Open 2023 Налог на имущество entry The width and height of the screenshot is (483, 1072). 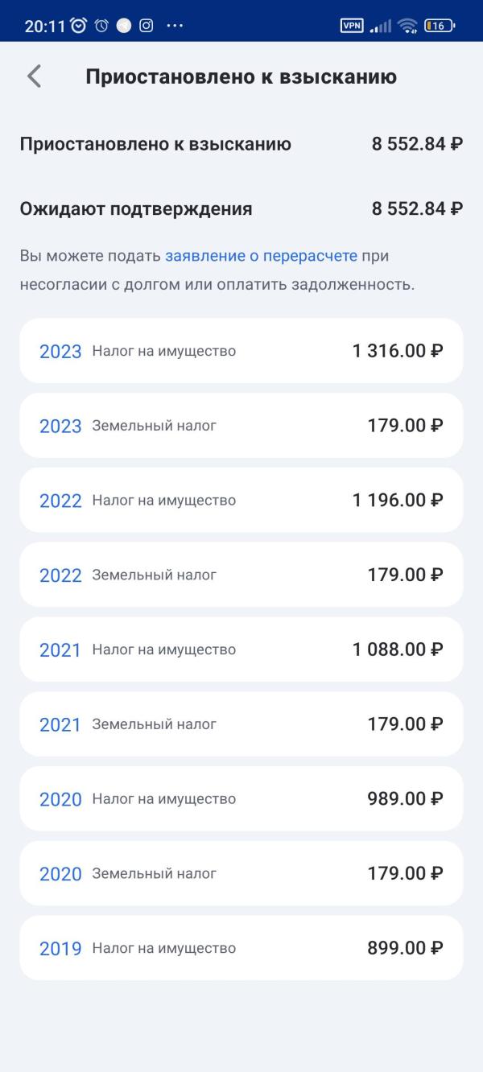coord(241,351)
